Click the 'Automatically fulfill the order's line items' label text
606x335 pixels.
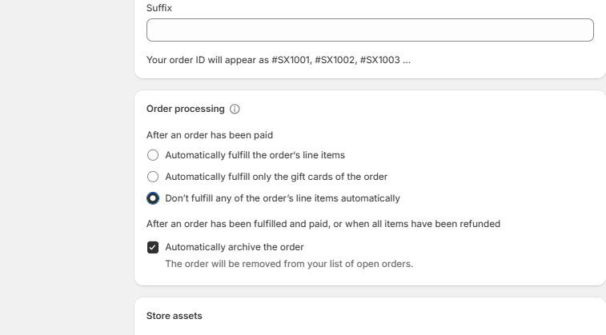255,155
